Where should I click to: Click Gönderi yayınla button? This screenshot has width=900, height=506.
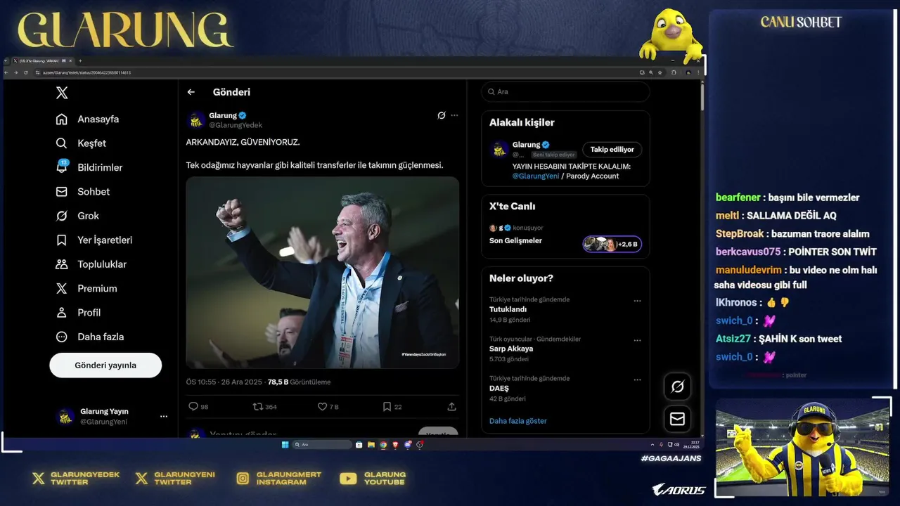click(105, 365)
